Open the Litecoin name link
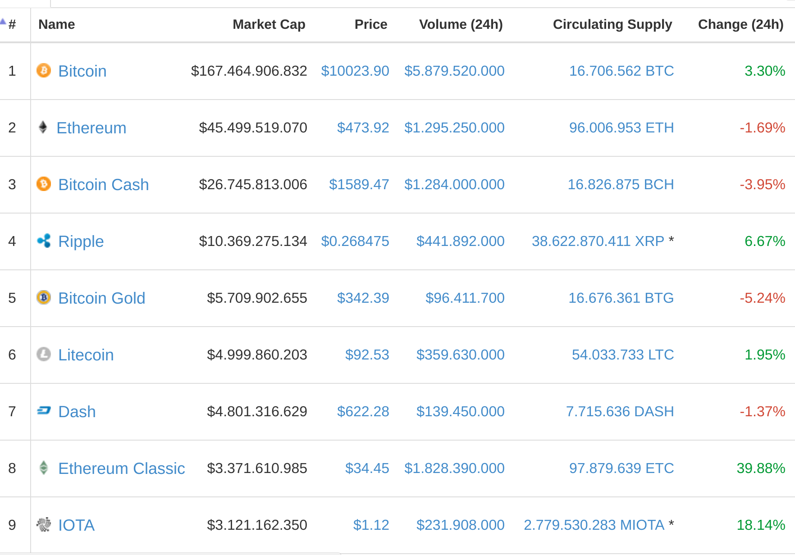 click(86, 355)
